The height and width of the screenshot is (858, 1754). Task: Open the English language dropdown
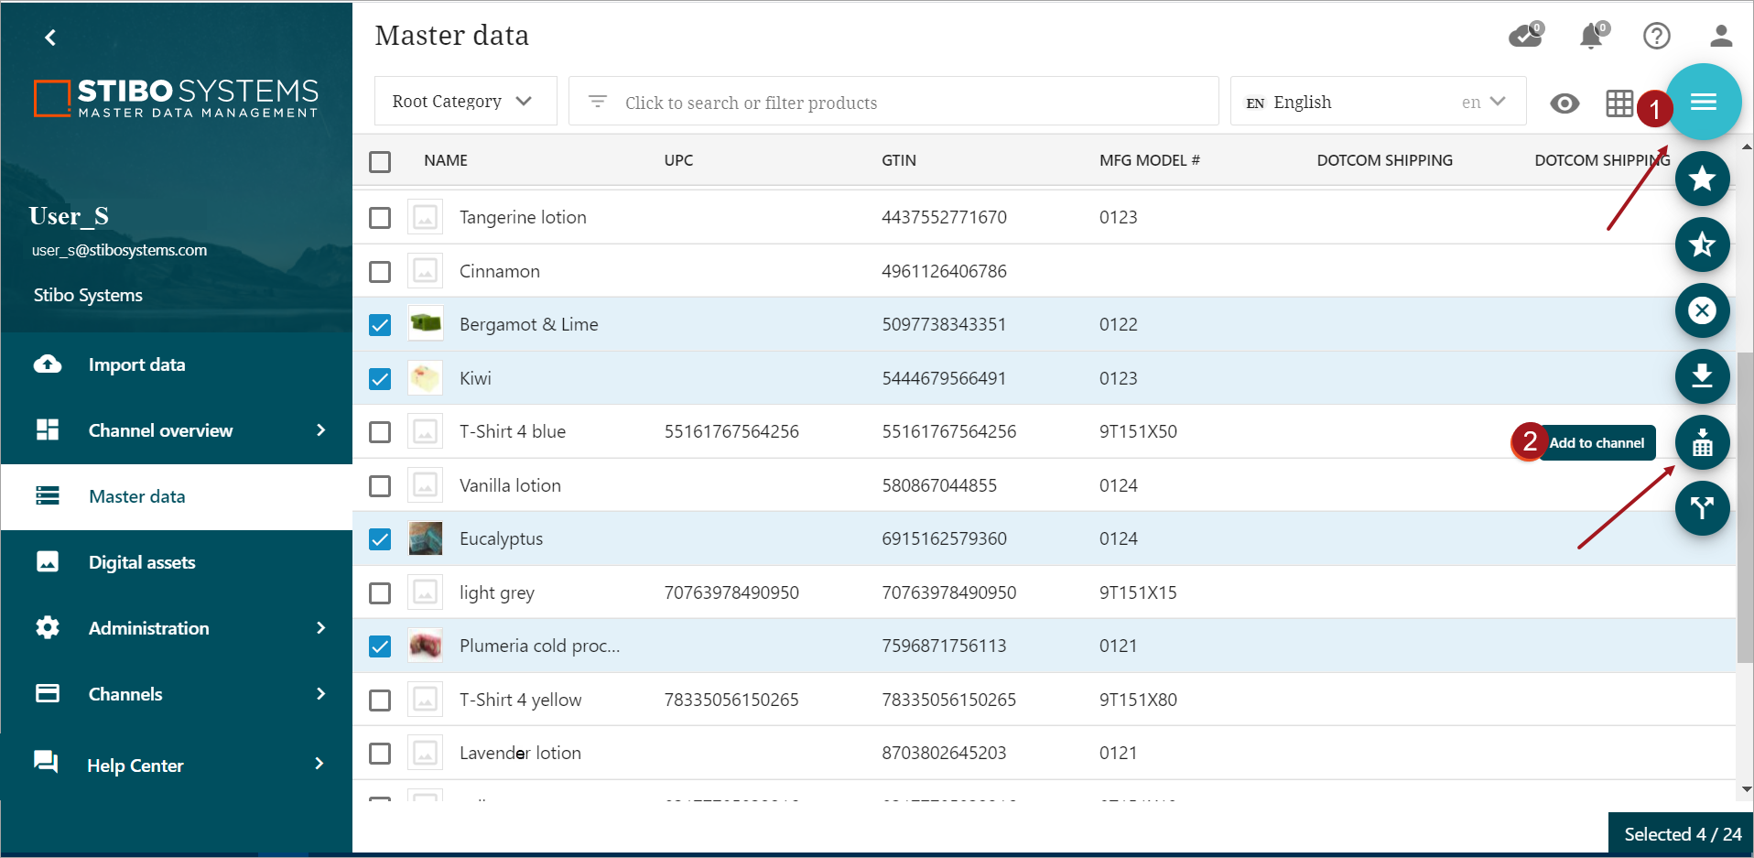coord(1377,102)
